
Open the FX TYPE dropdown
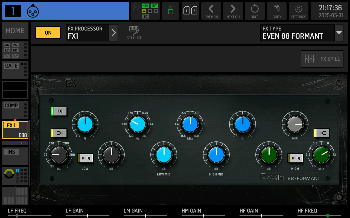[x=339, y=33]
